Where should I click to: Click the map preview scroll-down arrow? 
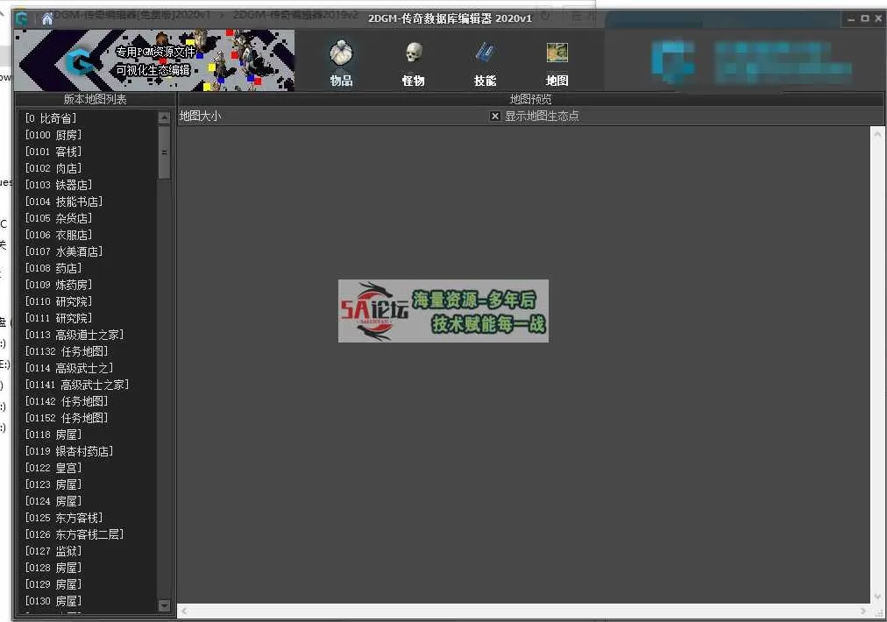pyautogui.click(x=877, y=597)
